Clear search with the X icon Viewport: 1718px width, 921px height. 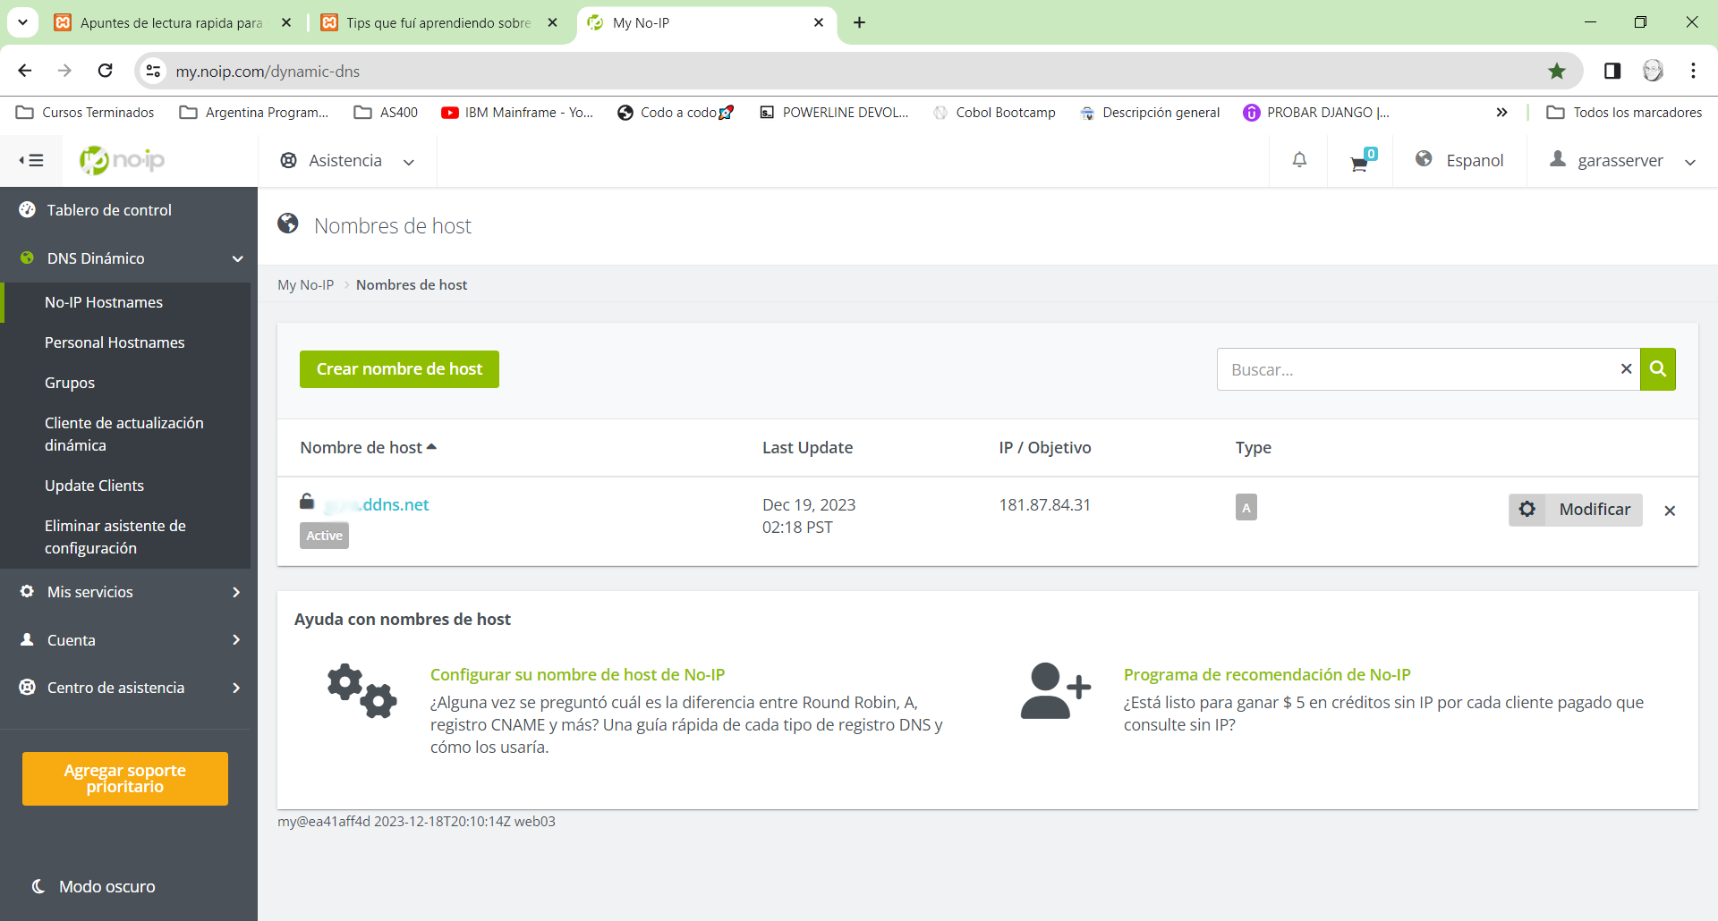(1626, 369)
